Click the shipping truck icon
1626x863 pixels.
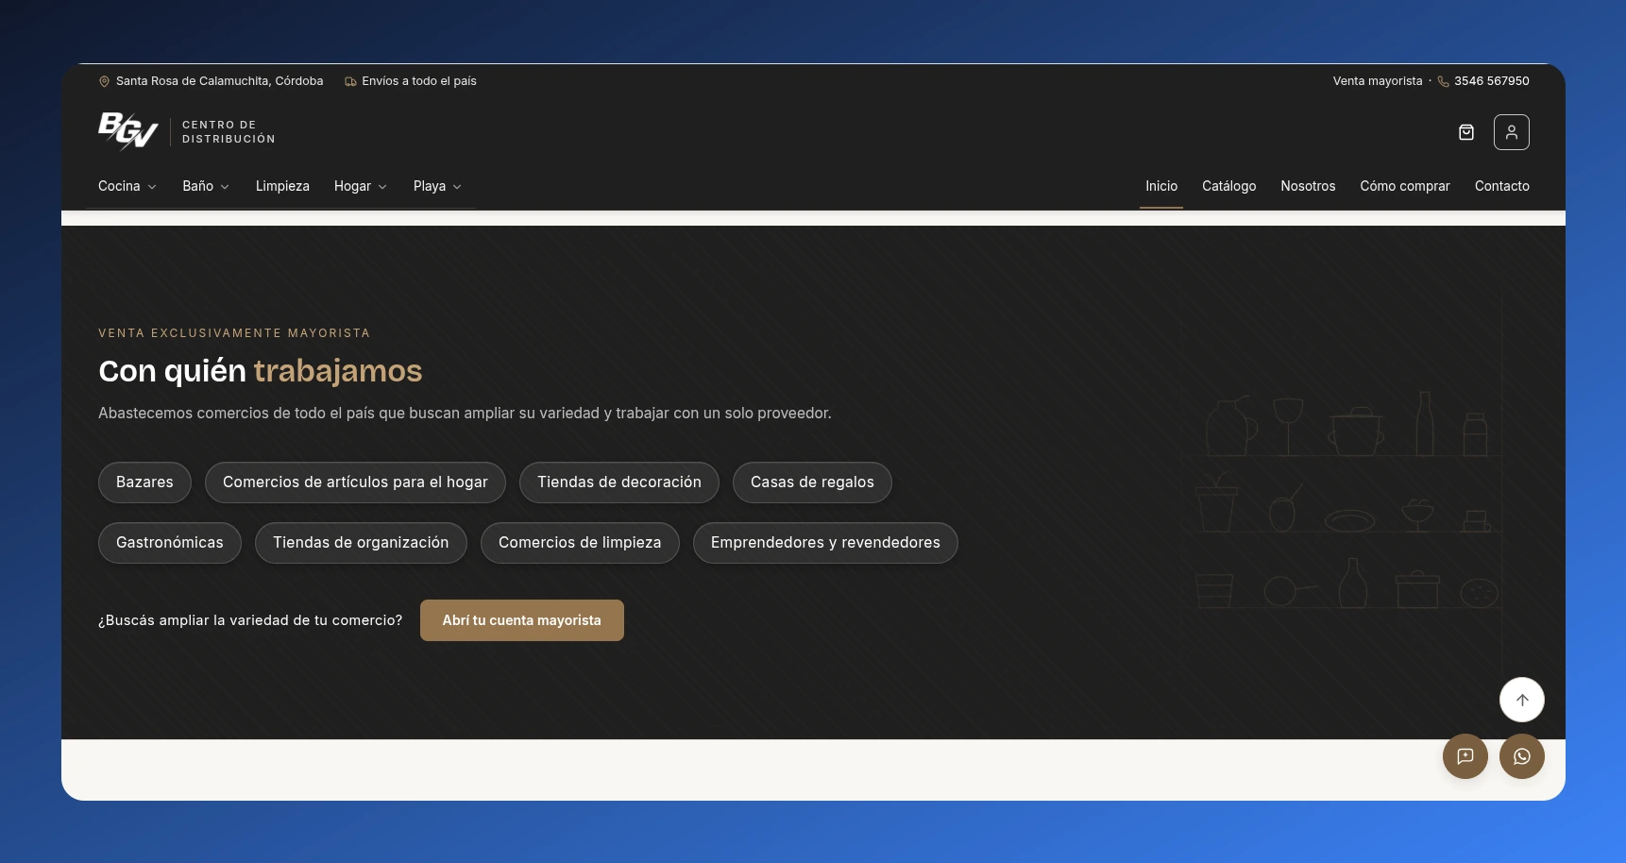point(350,81)
